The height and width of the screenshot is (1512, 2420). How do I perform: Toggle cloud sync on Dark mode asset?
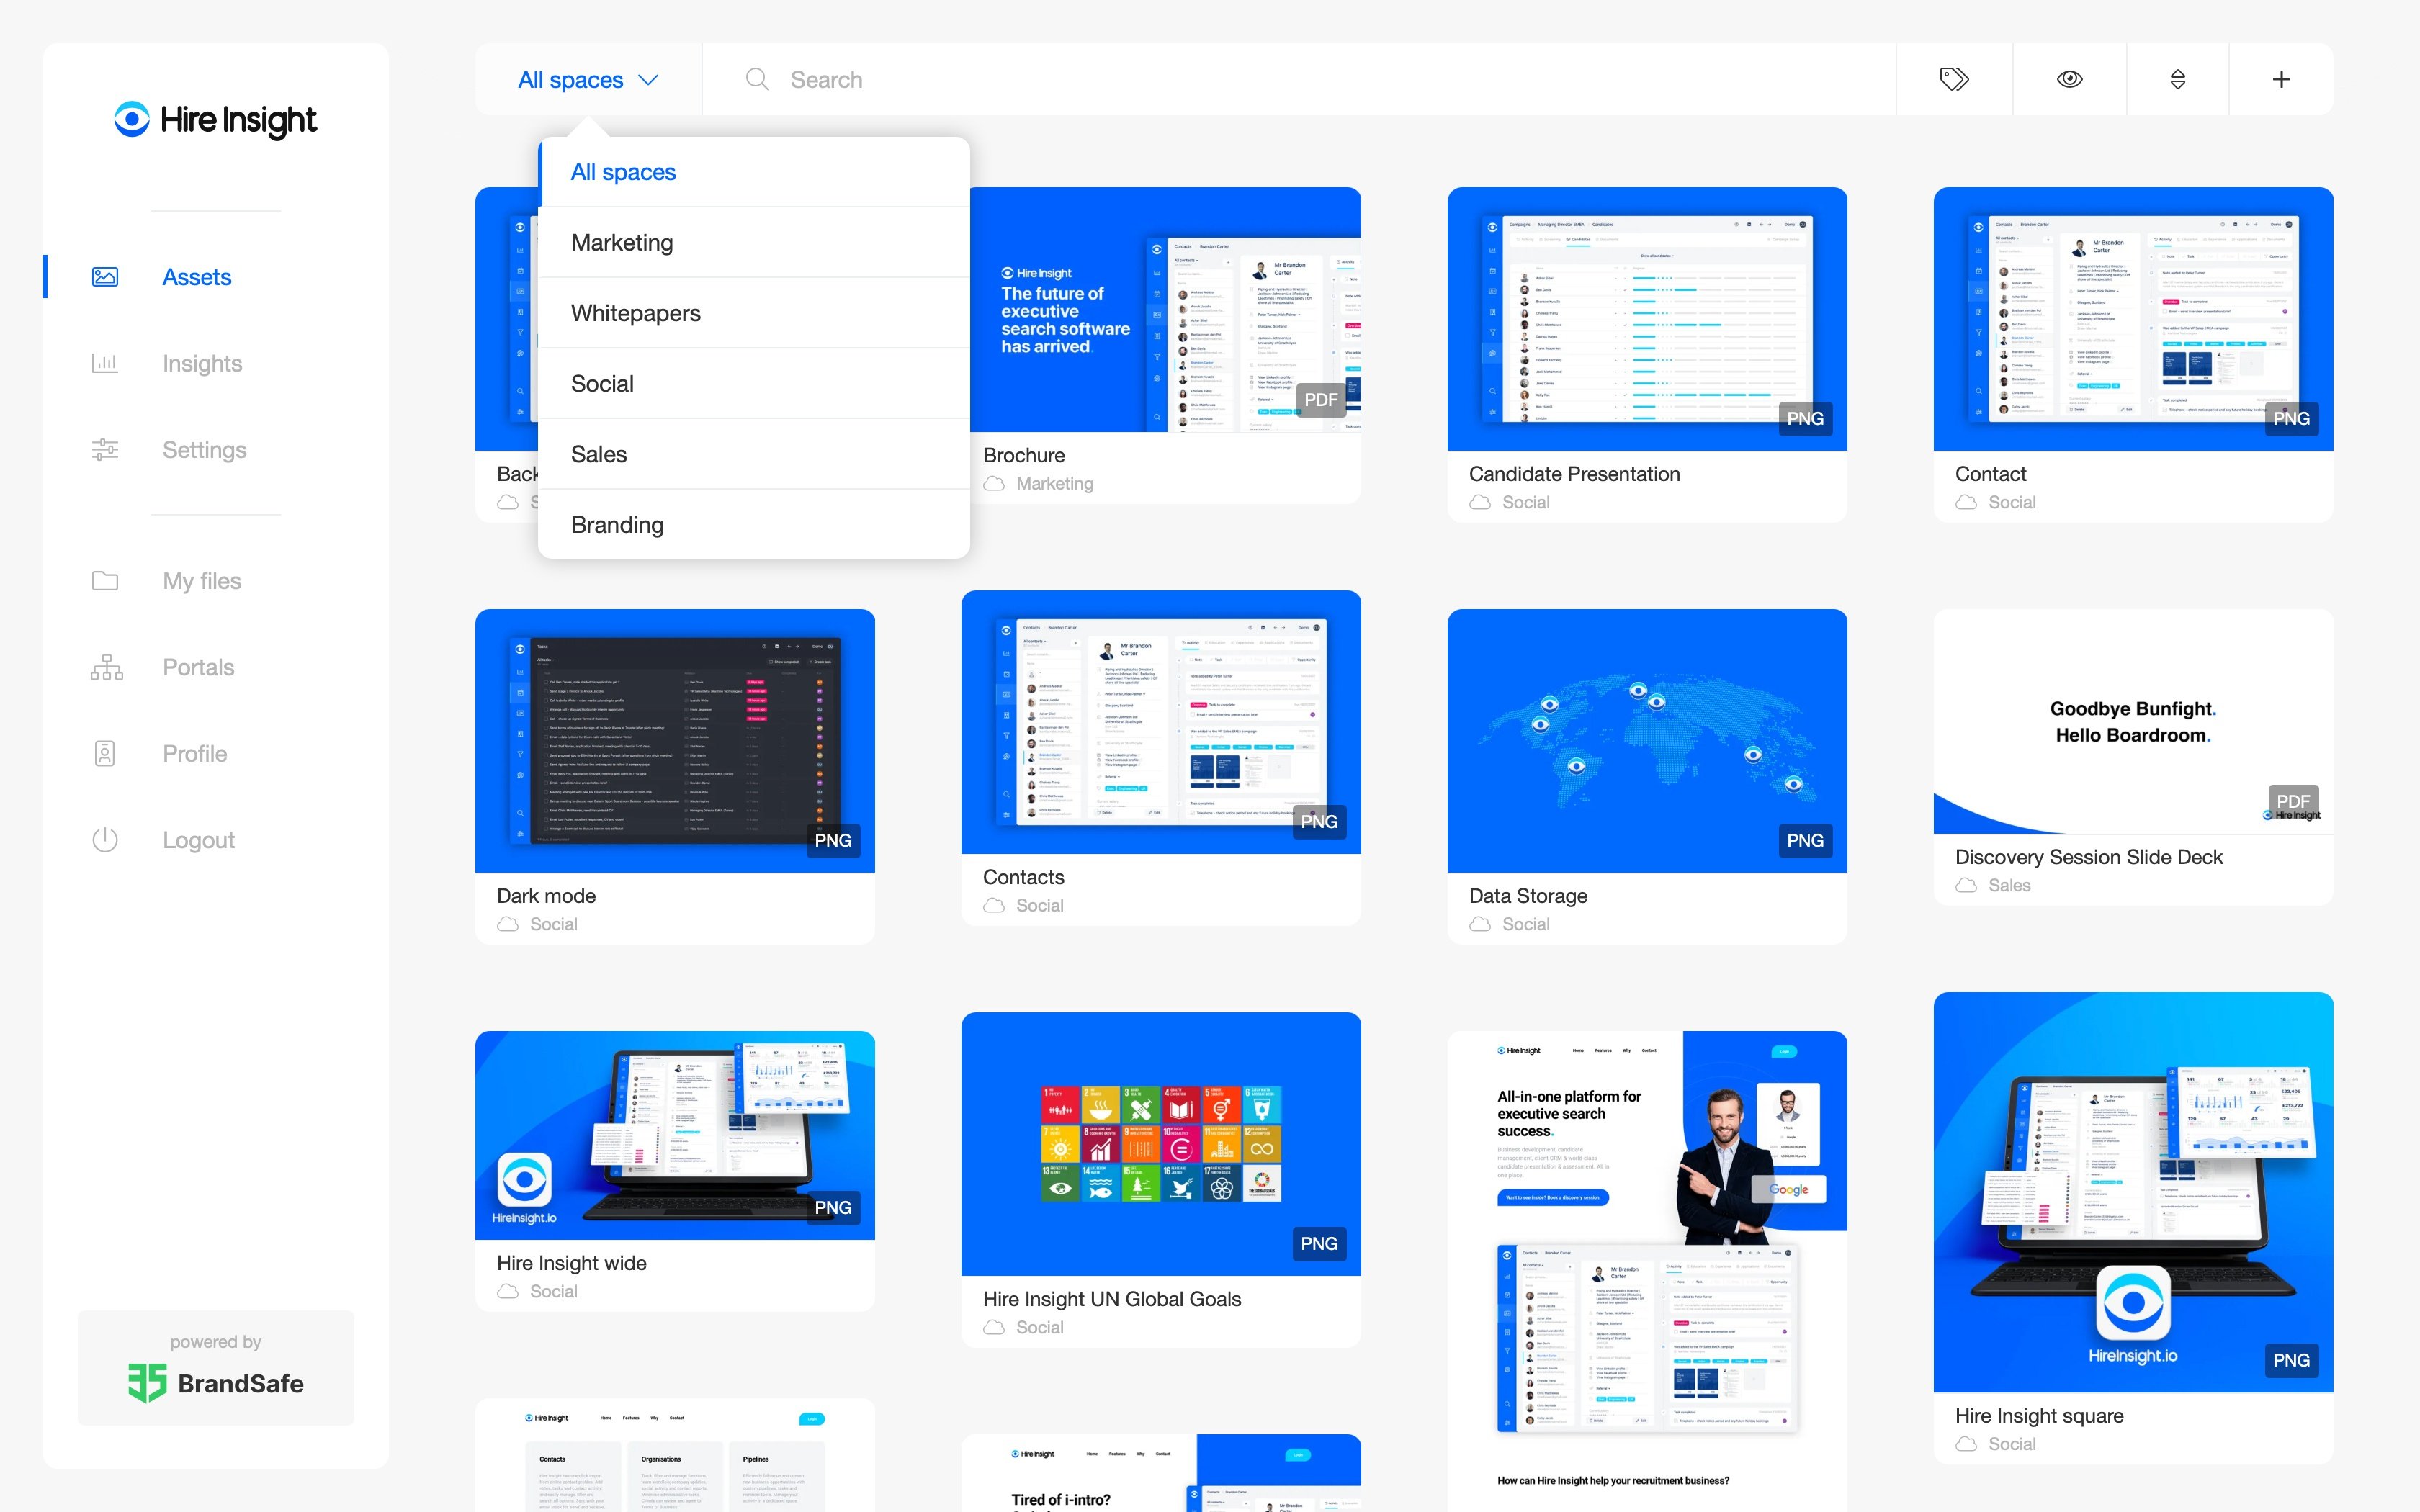pyautogui.click(x=506, y=923)
